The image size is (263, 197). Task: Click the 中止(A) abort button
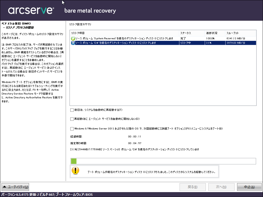[249, 187]
